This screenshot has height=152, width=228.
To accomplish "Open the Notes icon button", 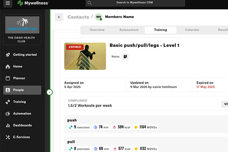I will [125, 57].
